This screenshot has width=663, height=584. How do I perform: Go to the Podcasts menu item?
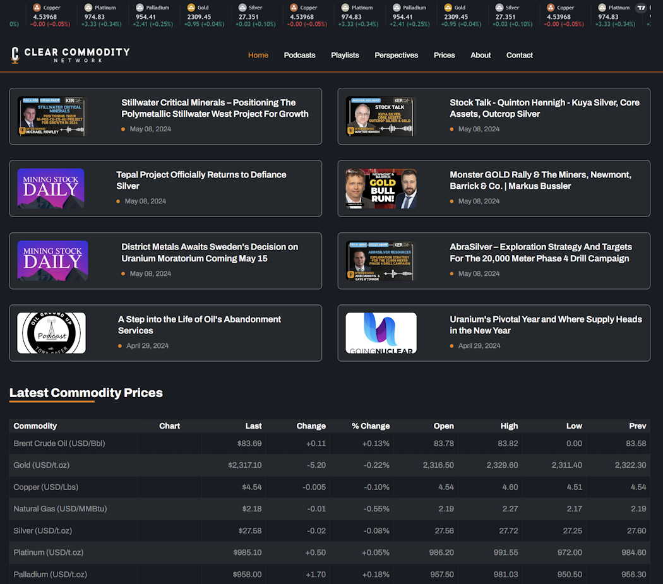[299, 56]
